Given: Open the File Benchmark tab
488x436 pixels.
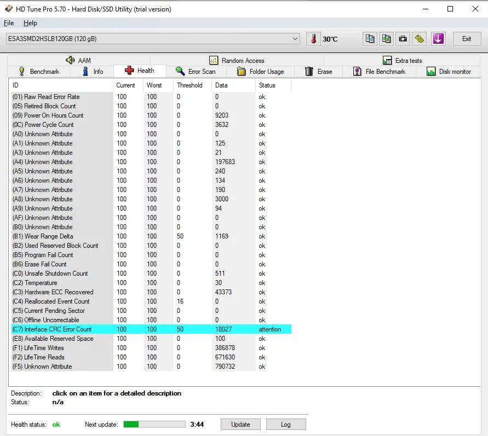Looking at the screenshot, I should [379, 72].
